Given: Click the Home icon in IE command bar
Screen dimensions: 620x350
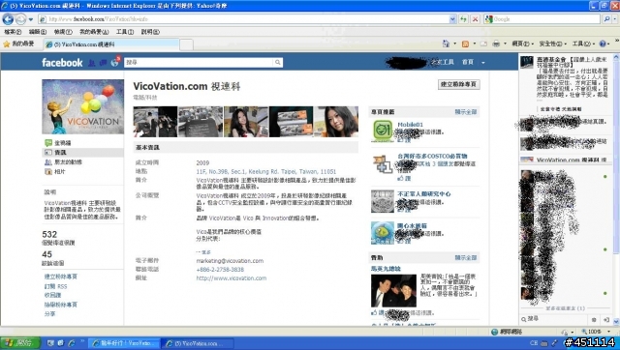Looking at the screenshot, I should pyautogui.click(x=446, y=44).
